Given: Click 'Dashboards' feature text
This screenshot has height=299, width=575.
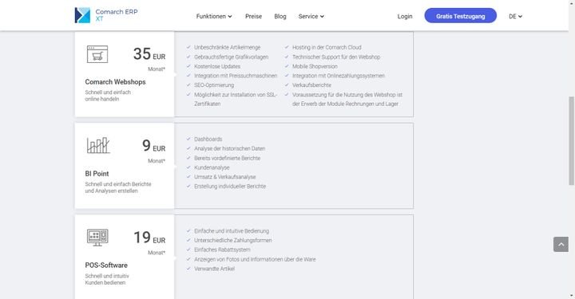Looking at the screenshot, I should (x=208, y=140).
